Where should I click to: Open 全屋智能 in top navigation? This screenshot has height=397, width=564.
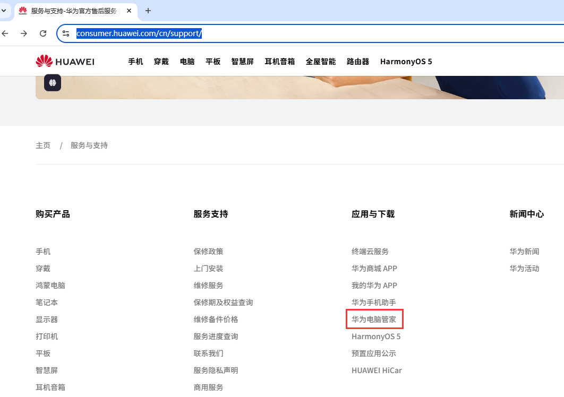[321, 62]
